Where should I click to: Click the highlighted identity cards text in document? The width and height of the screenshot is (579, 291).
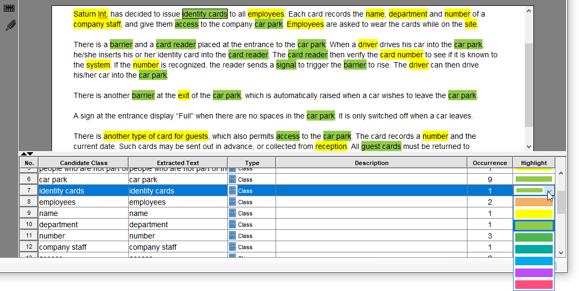(205, 14)
